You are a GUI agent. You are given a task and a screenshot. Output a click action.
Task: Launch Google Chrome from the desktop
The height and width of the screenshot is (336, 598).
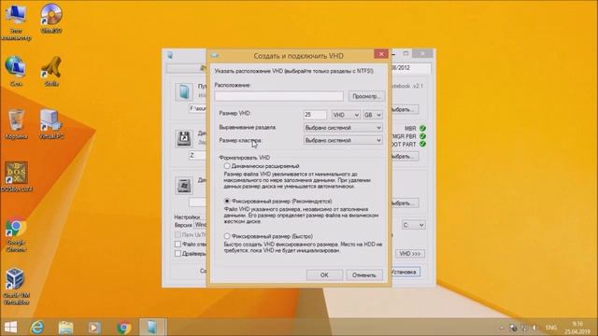(16, 234)
